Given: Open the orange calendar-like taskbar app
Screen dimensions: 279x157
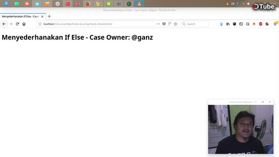Looking at the screenshot, I should tap(48, 4).
